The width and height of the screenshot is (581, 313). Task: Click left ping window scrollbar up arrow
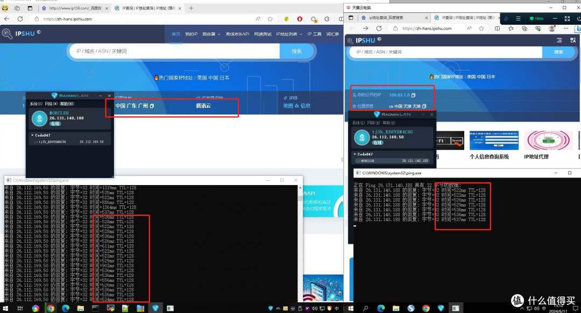pos(300,188)
